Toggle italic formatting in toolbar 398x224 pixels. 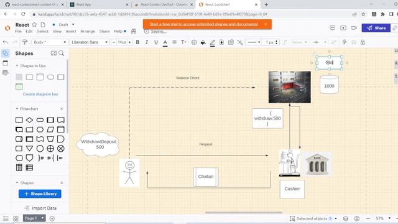coord(147,42)
